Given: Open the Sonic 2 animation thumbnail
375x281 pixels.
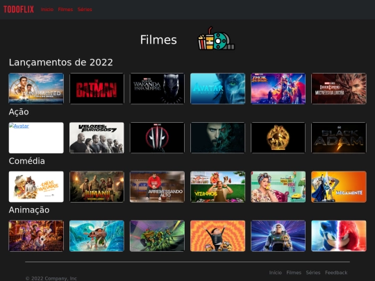Looking at the screenshot, I should coord(339,236).
